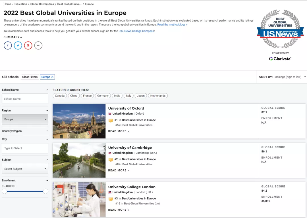Open the UCL laboratory thumbnail
The image size is (307, 218).
(x=79, y=200)
